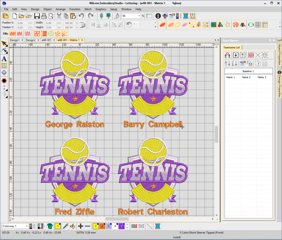Click the Save design icon
The width and height of the screenshot is (282, 240).
37,16
